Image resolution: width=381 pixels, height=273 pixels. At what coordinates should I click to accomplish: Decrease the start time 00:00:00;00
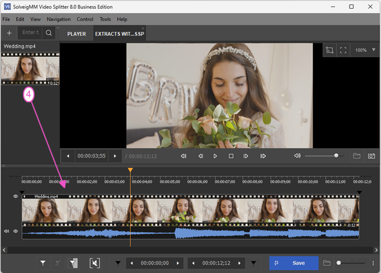pos(132,263)
